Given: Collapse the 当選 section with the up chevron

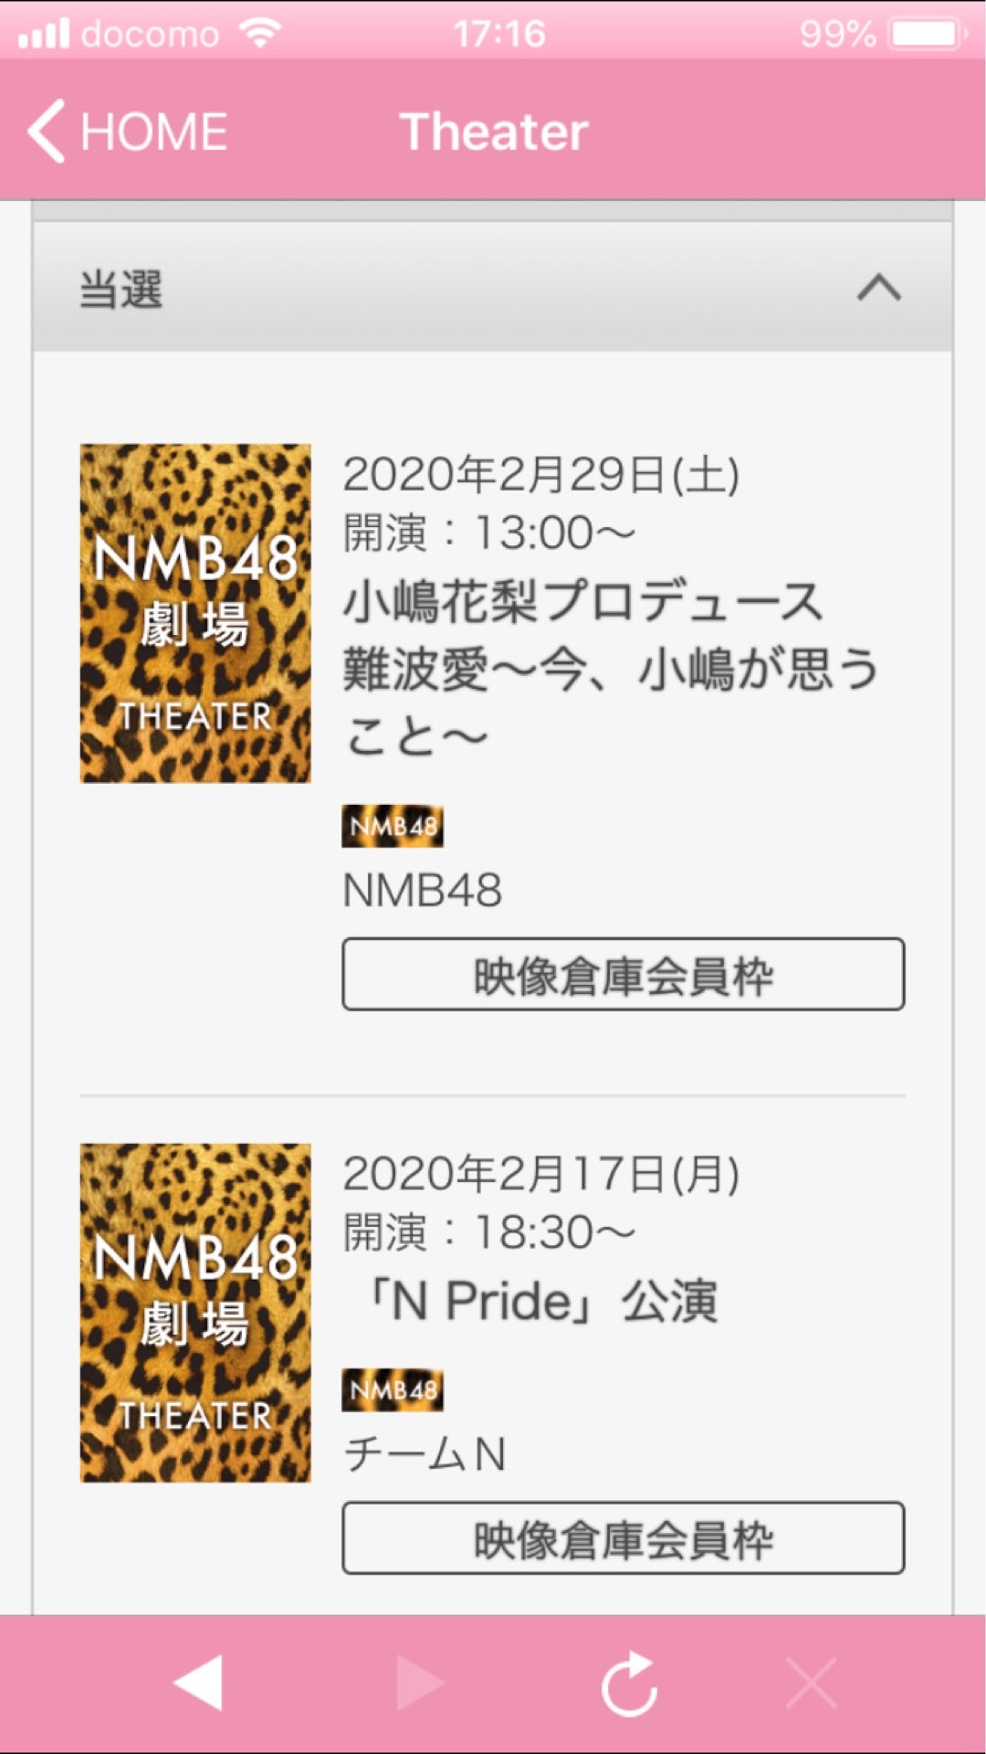Looking at the screenshot, I should pyautogui.click(x=879, y=288).
